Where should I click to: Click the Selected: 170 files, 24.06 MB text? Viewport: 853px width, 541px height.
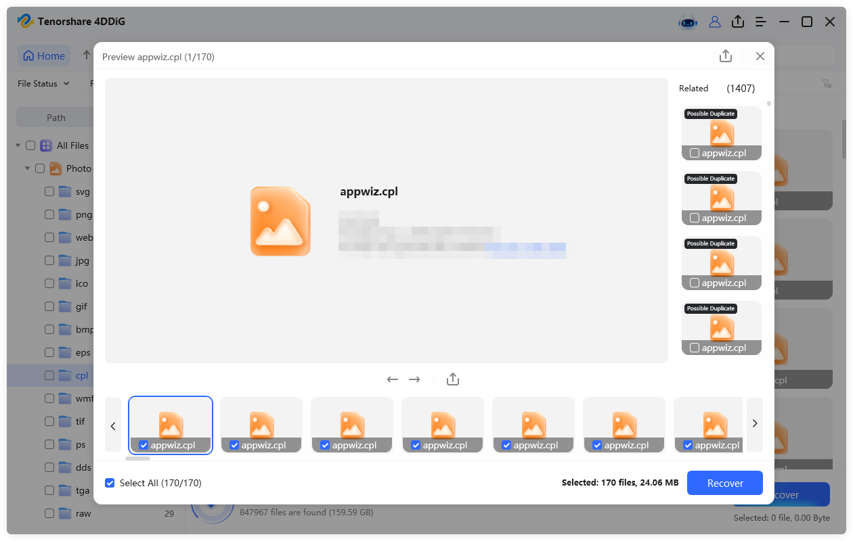point(620,483)
